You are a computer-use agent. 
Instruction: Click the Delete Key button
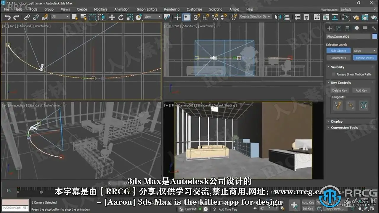[339, 91]
